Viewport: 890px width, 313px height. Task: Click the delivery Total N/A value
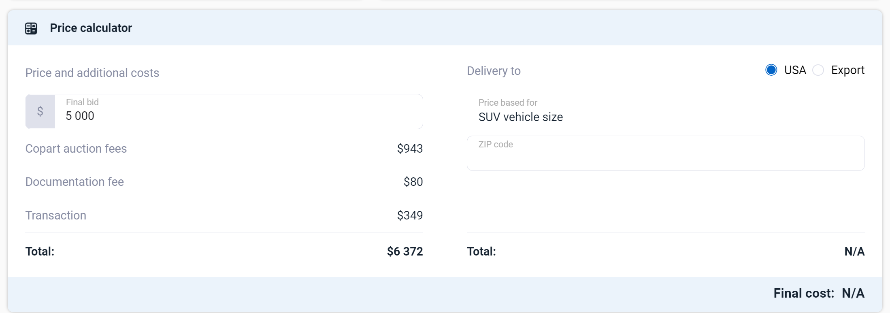854,251
